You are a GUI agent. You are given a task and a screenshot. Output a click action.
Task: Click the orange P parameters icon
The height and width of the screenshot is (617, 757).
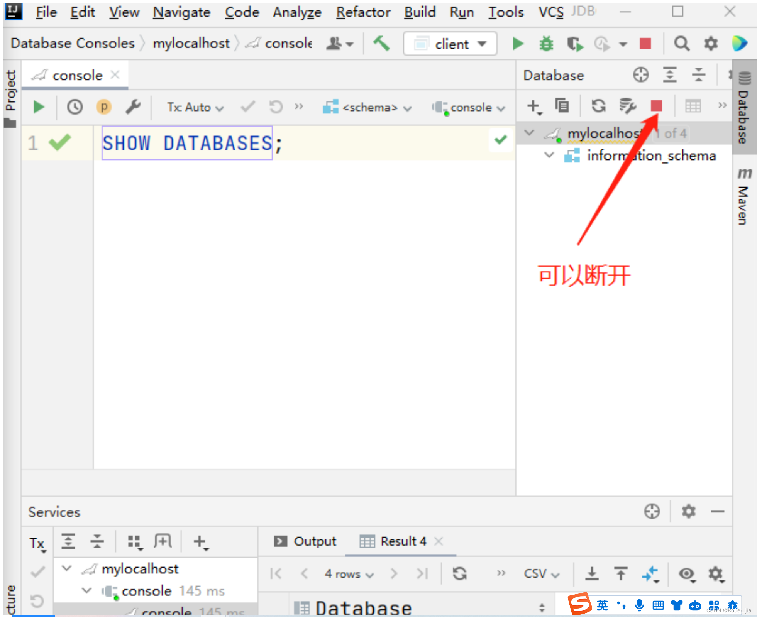pos(103,107)
